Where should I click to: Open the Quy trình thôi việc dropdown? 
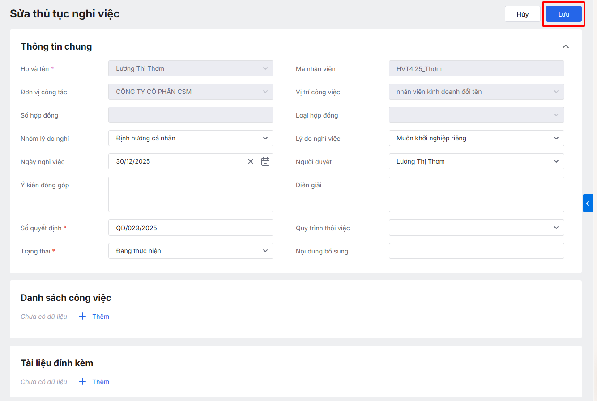click(x=476, y=228)
